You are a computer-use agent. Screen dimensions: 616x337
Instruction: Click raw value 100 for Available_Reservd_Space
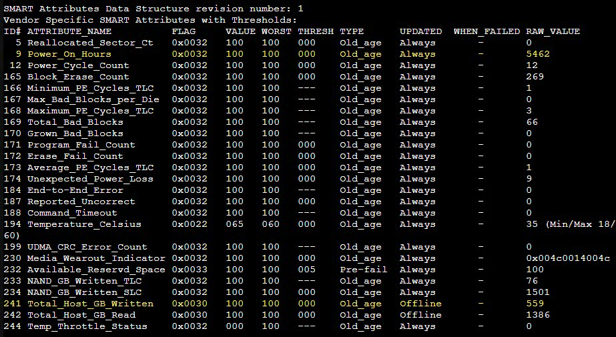[535, 271]
